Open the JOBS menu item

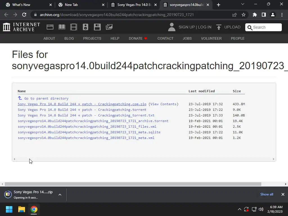(x=187, y=38)
